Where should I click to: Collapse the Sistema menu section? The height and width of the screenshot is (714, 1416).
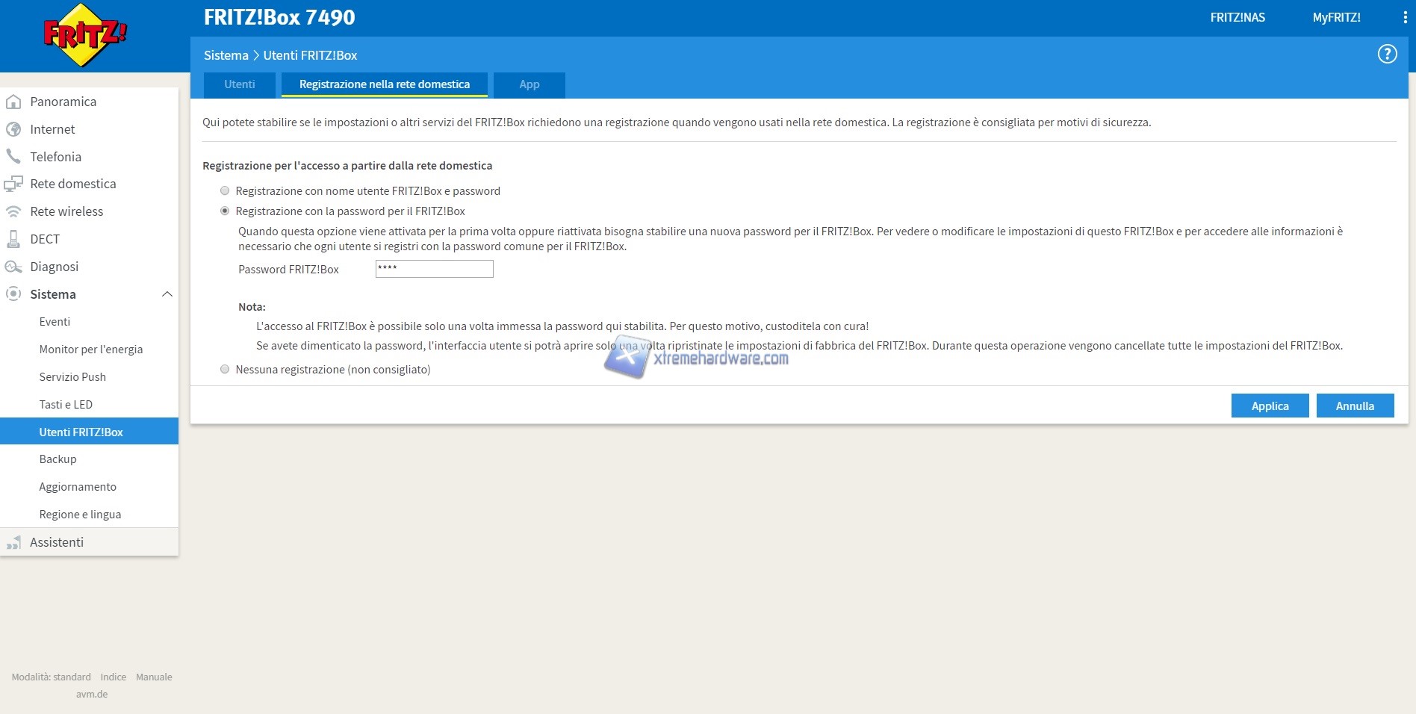tap(167, 294)
